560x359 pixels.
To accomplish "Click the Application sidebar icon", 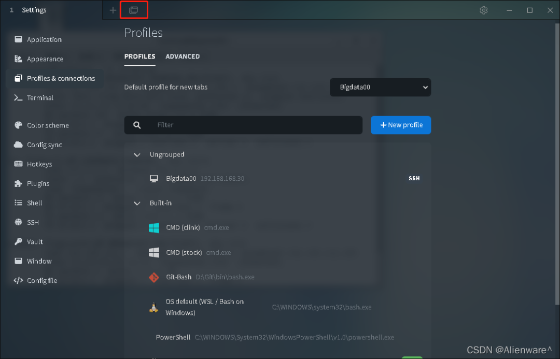I will tap(18, 39).
